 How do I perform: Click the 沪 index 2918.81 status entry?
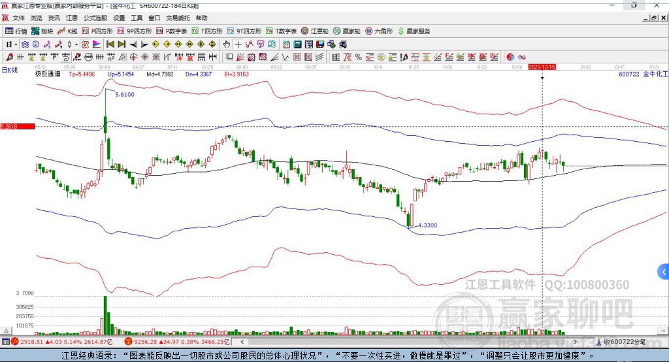click(x=62, y=342)
